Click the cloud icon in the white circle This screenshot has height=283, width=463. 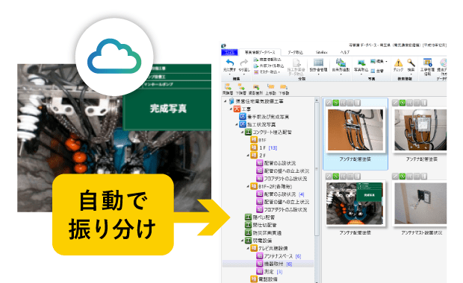click(x=114, y=57)
